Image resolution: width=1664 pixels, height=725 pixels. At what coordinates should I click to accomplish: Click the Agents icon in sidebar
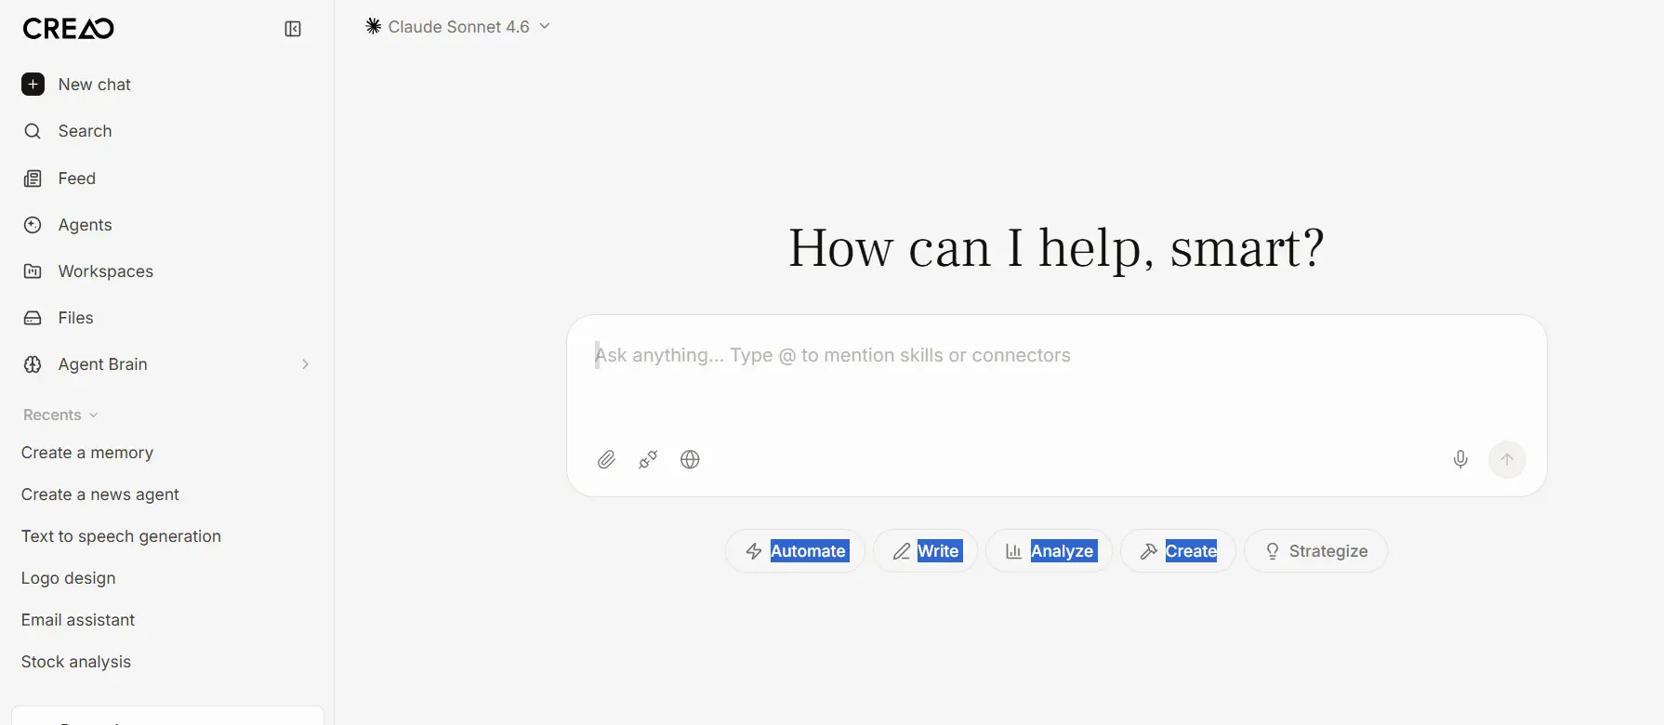pyautogui.click(x=33, y=225)
